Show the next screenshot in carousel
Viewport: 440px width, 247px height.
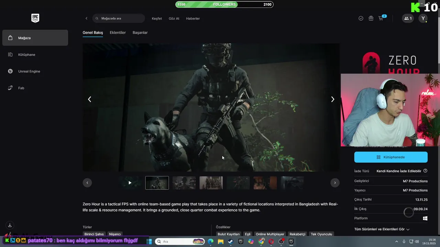tap(332, 99)
